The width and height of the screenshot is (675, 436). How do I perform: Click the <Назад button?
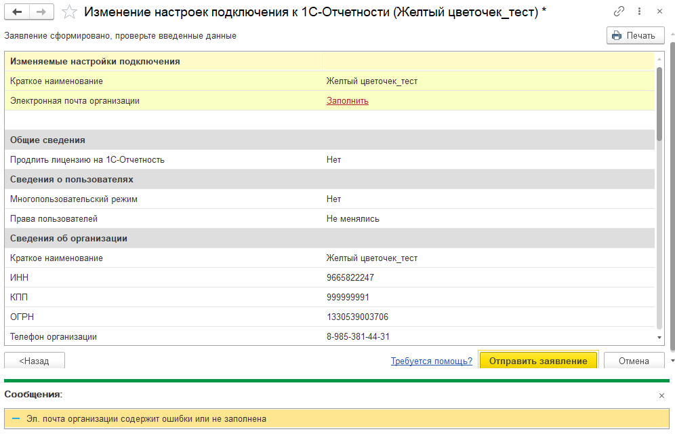pos(35,361)
